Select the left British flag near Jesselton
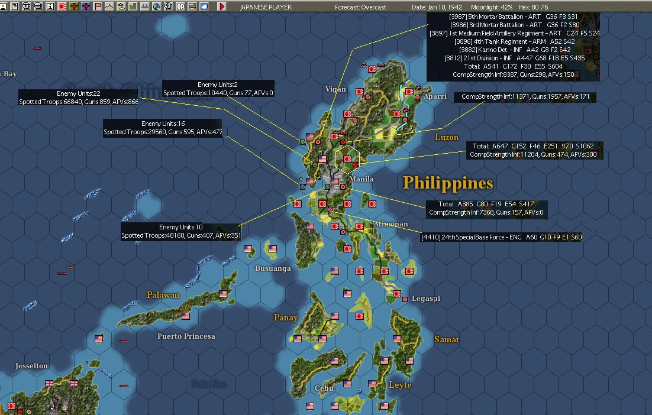This screenshot has height=415, width=652. coord(49,384)
